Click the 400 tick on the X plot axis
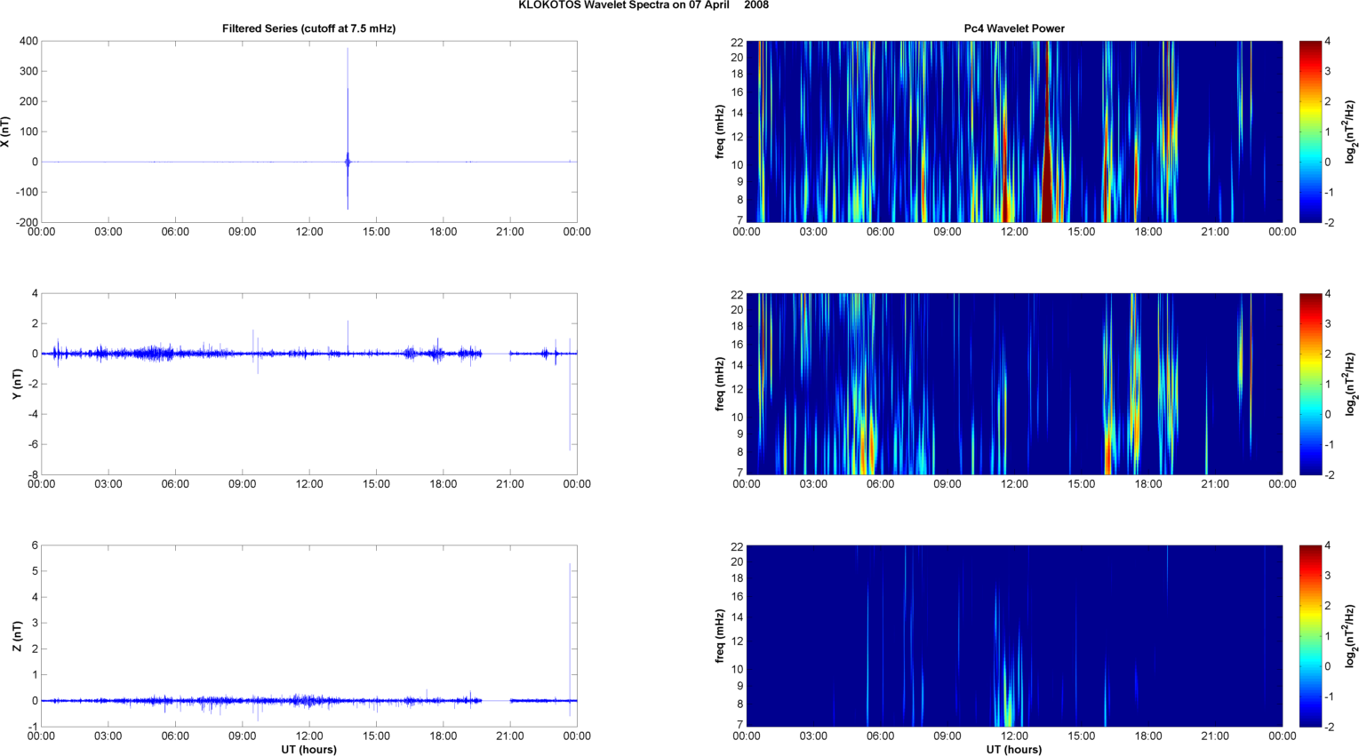1359x756 pixels. 28,41
